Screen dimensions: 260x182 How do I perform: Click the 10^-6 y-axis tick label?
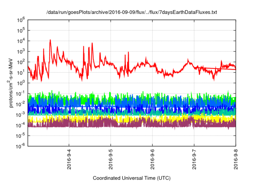(20, 145)
